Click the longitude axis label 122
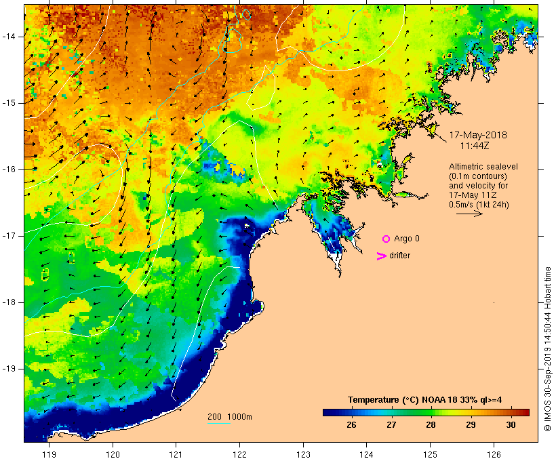This screenshot has height=461, width=556. (x=240, y=454)
